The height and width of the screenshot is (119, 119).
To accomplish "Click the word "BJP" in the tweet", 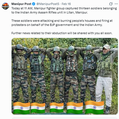I will (x=52, y=25).
